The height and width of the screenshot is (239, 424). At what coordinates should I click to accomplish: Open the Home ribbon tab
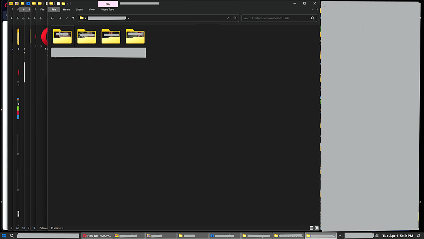point(67,9)
